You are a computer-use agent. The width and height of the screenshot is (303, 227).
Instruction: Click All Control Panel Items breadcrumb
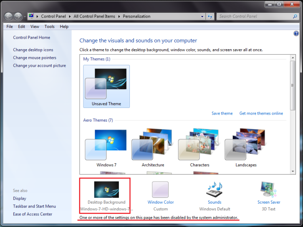94,16
